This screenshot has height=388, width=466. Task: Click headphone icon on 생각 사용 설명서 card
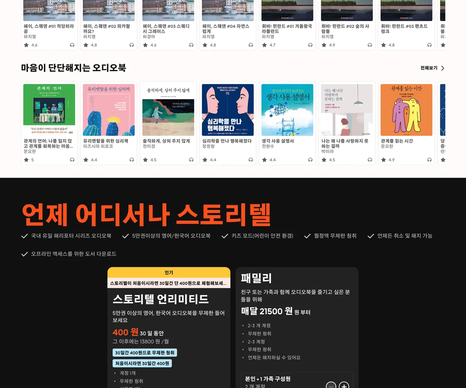310,160
